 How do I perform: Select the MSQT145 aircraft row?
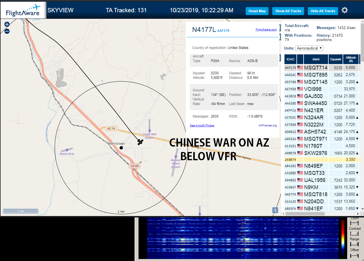(x=322, y=82)
